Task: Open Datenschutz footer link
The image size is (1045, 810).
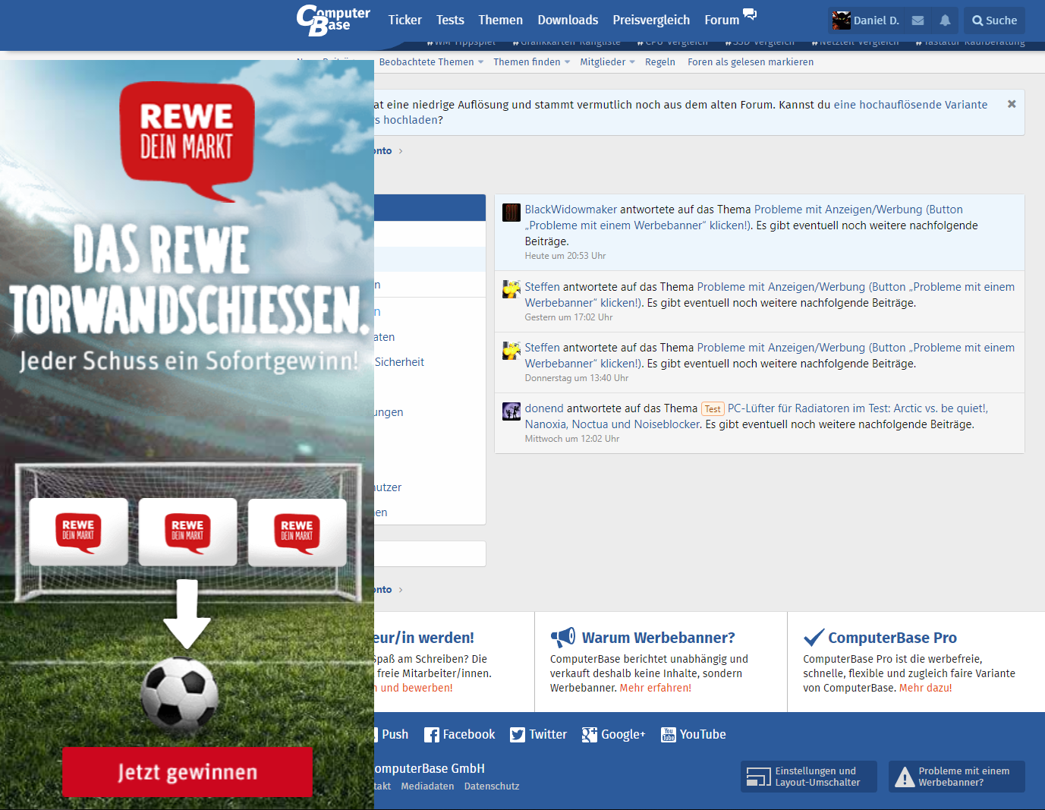Action: pyautogui.click(x=492, y=786)
